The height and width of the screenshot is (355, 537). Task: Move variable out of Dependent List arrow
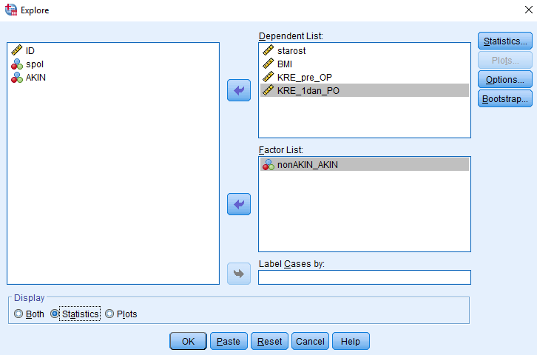pyautogui.click(x=239, y=90)
